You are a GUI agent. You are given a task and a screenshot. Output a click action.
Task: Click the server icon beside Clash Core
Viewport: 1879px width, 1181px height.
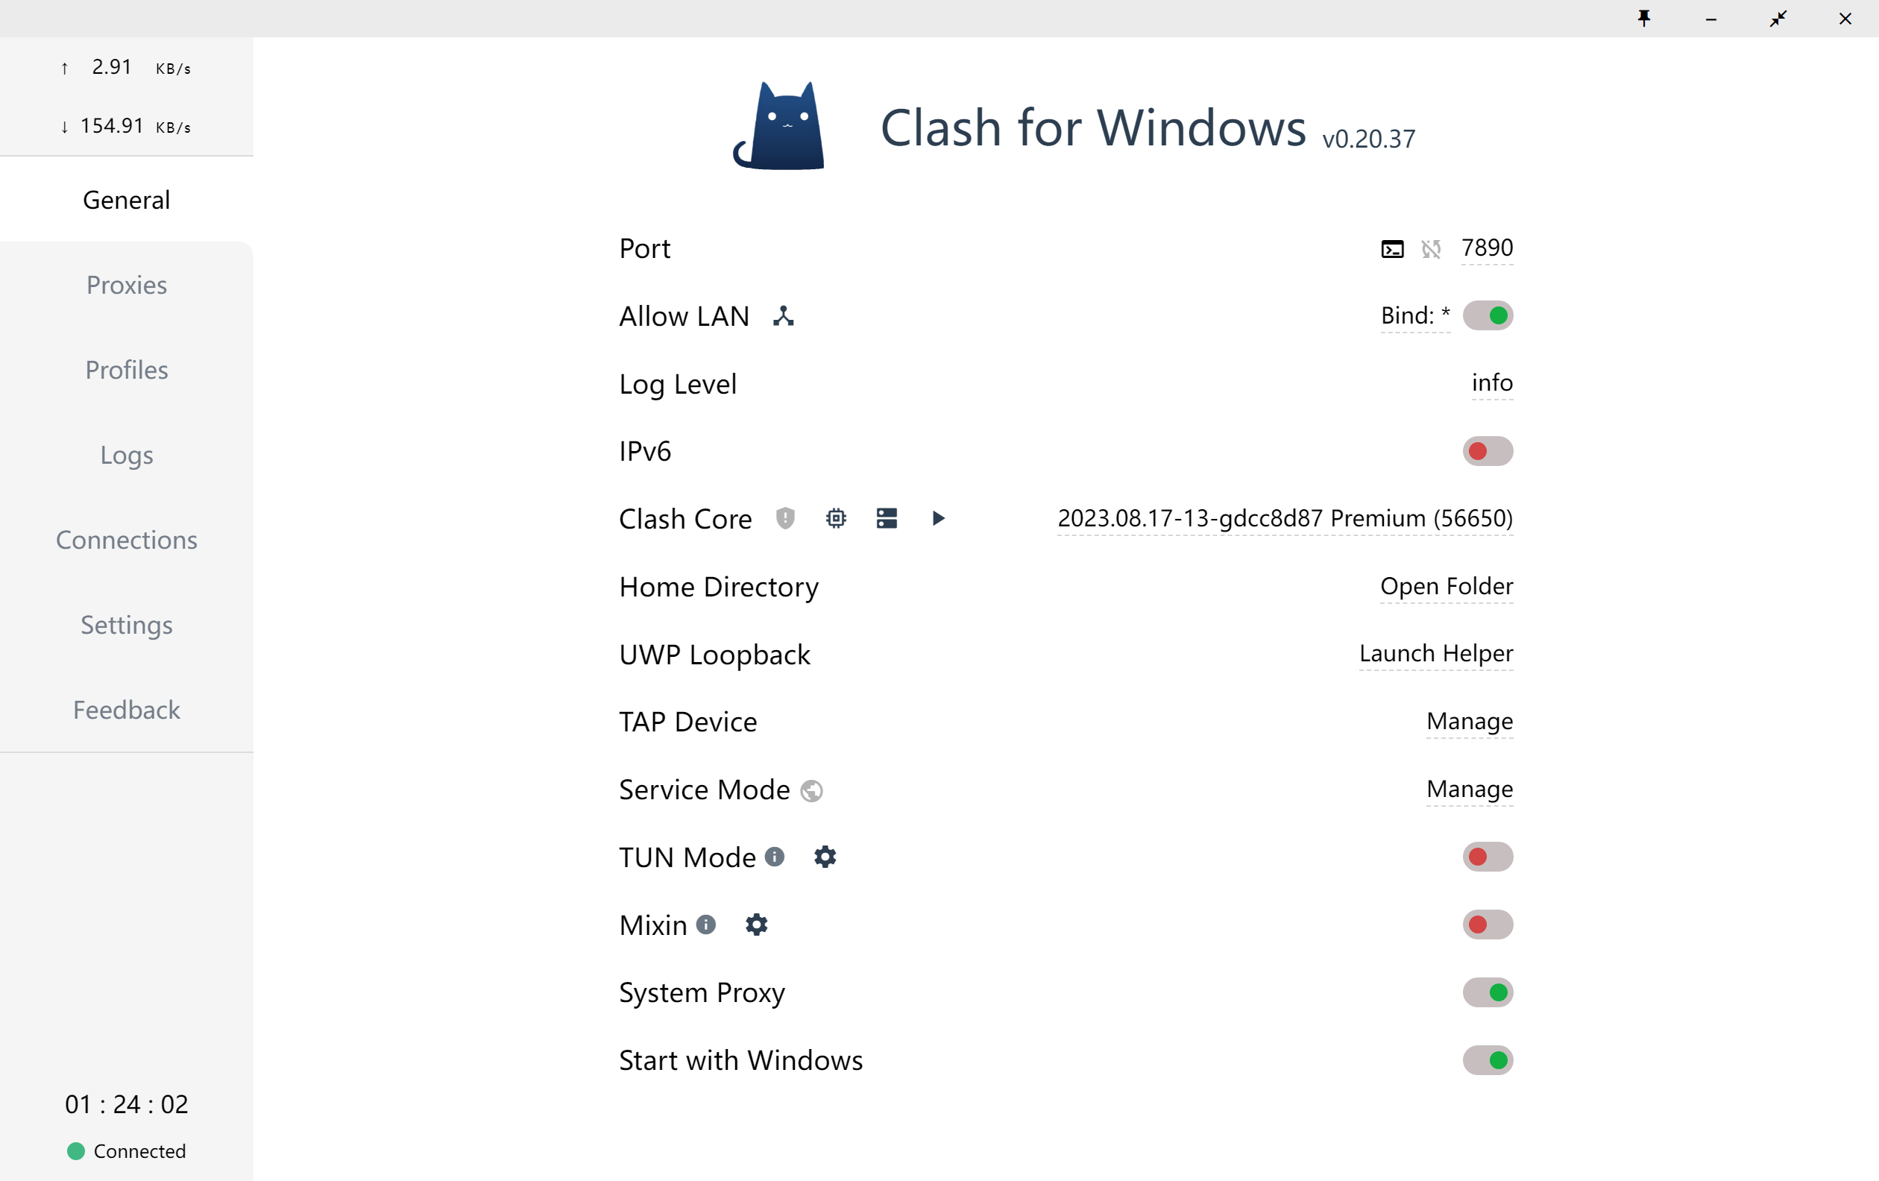(887, 518)
